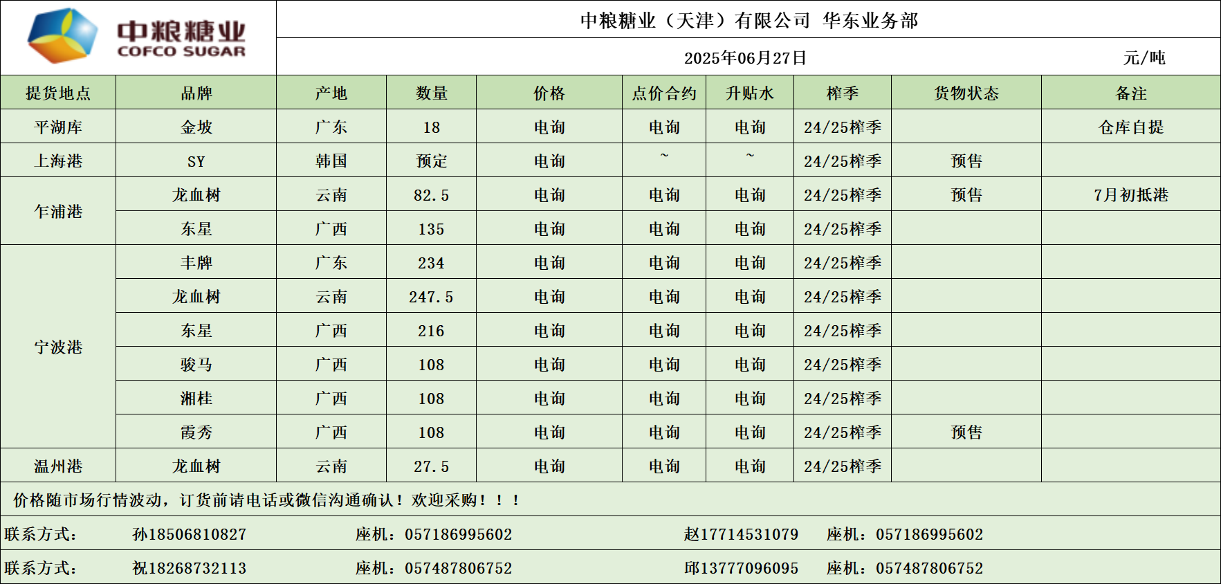Click contact number 邱13777096095
1221x584 pixels.
click(741, 568)
